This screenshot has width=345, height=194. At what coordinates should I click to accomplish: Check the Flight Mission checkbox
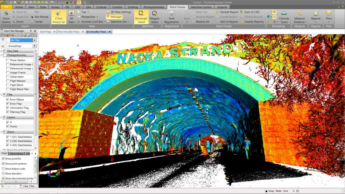click(8, 81)
